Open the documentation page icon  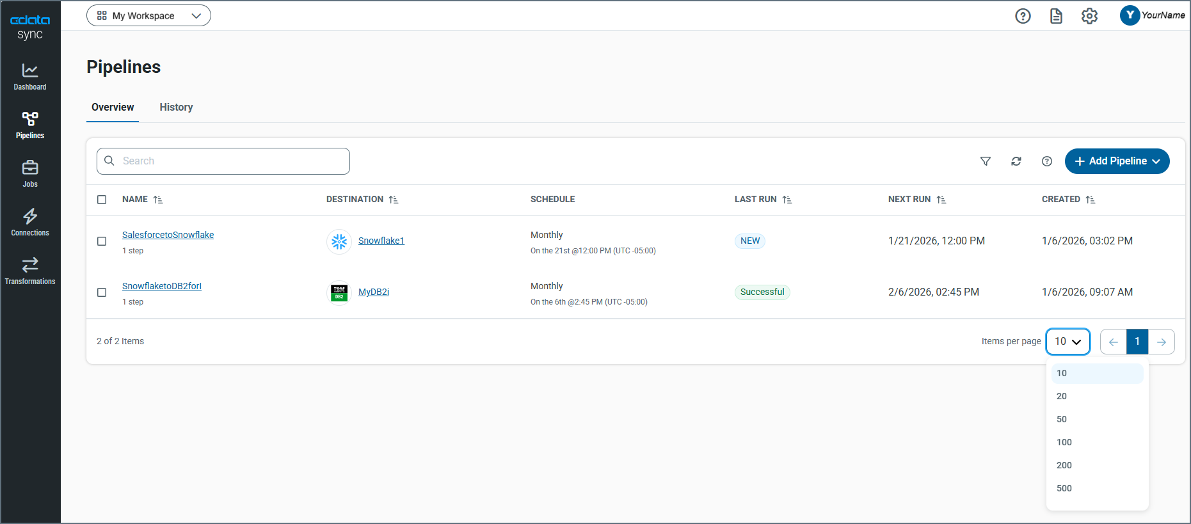(x=1056, y=16)
